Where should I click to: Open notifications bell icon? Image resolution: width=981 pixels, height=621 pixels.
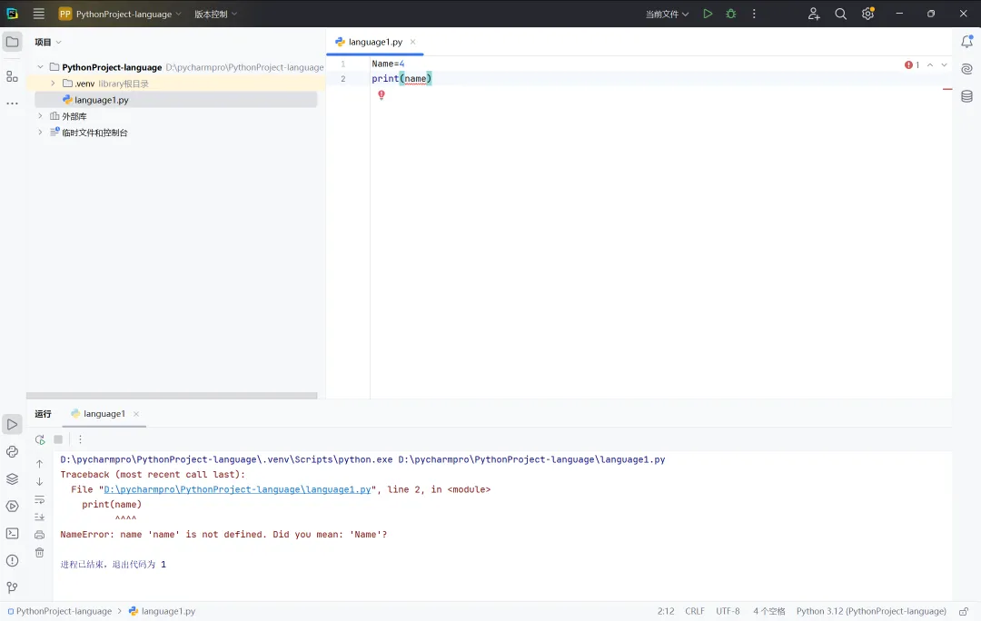pyautogui.click(x=966, y=41)
